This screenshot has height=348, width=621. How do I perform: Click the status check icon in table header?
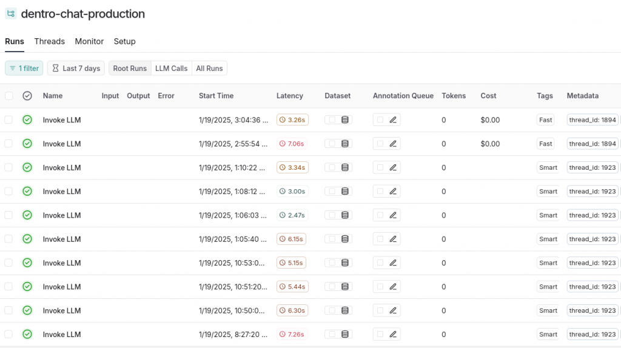[27, 96]
